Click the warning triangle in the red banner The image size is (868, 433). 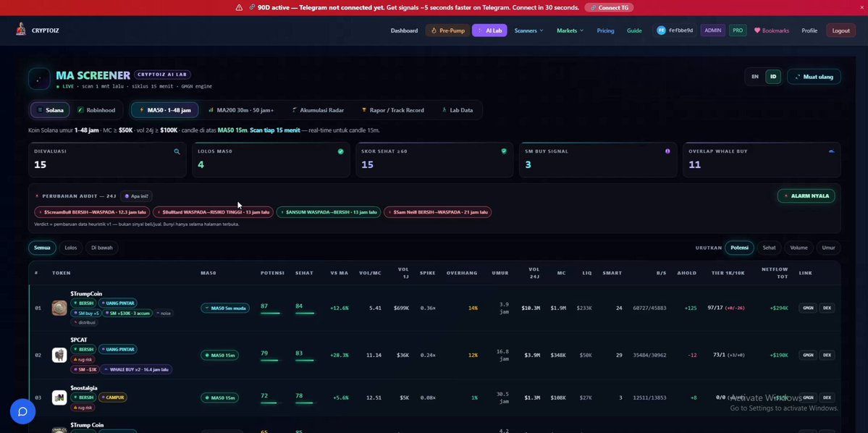pyautogui.click(x=239, y=8)
